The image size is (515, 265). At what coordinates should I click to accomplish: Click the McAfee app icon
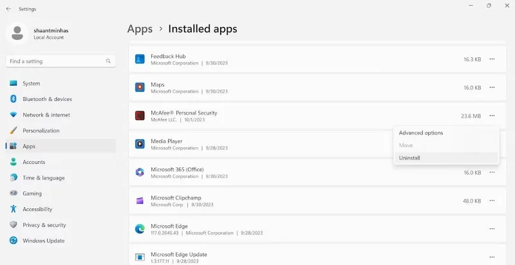[140, 115]
